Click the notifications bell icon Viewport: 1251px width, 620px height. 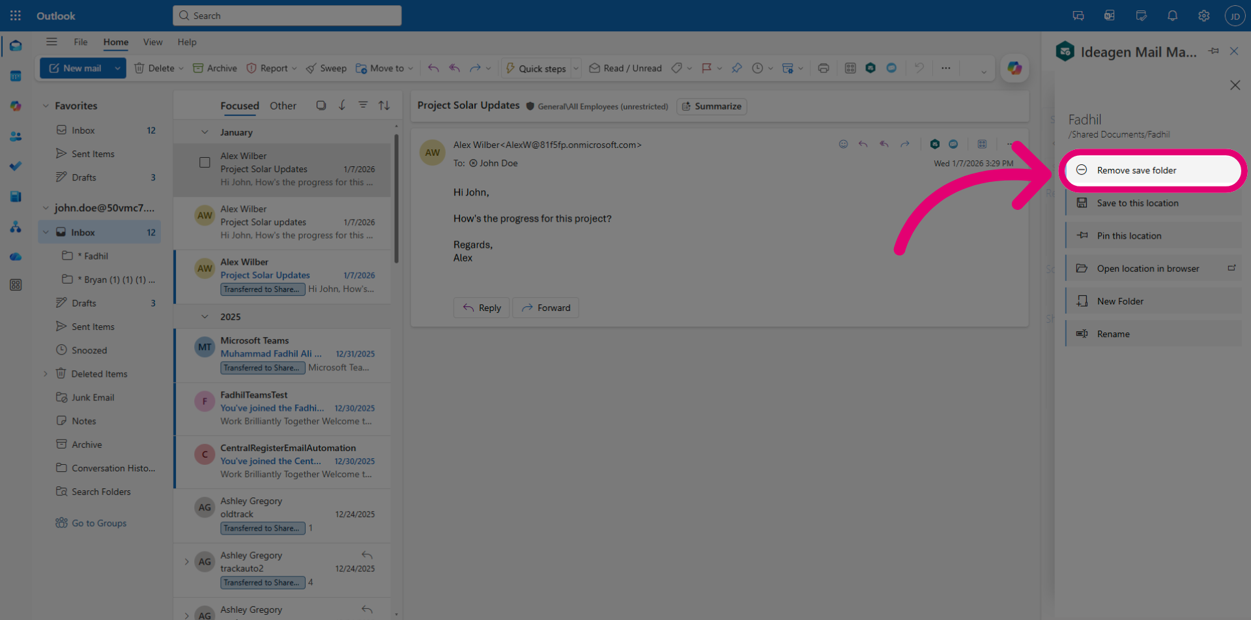pyautogui.click(x=1172, y=16)
